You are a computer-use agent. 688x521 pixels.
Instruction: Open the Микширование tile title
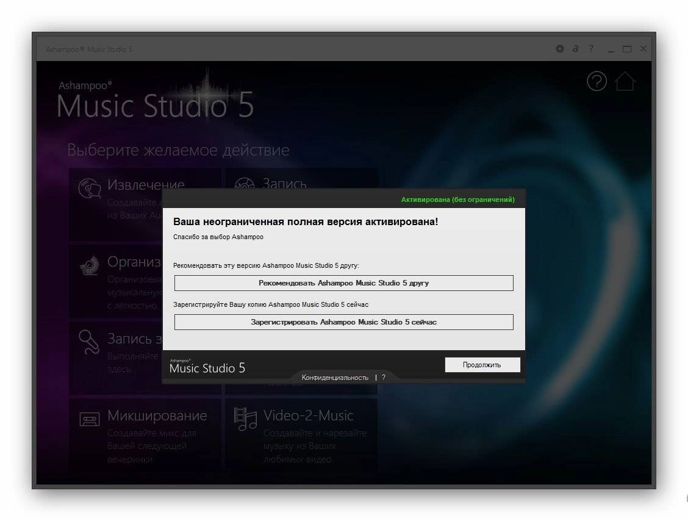(157, 415)
